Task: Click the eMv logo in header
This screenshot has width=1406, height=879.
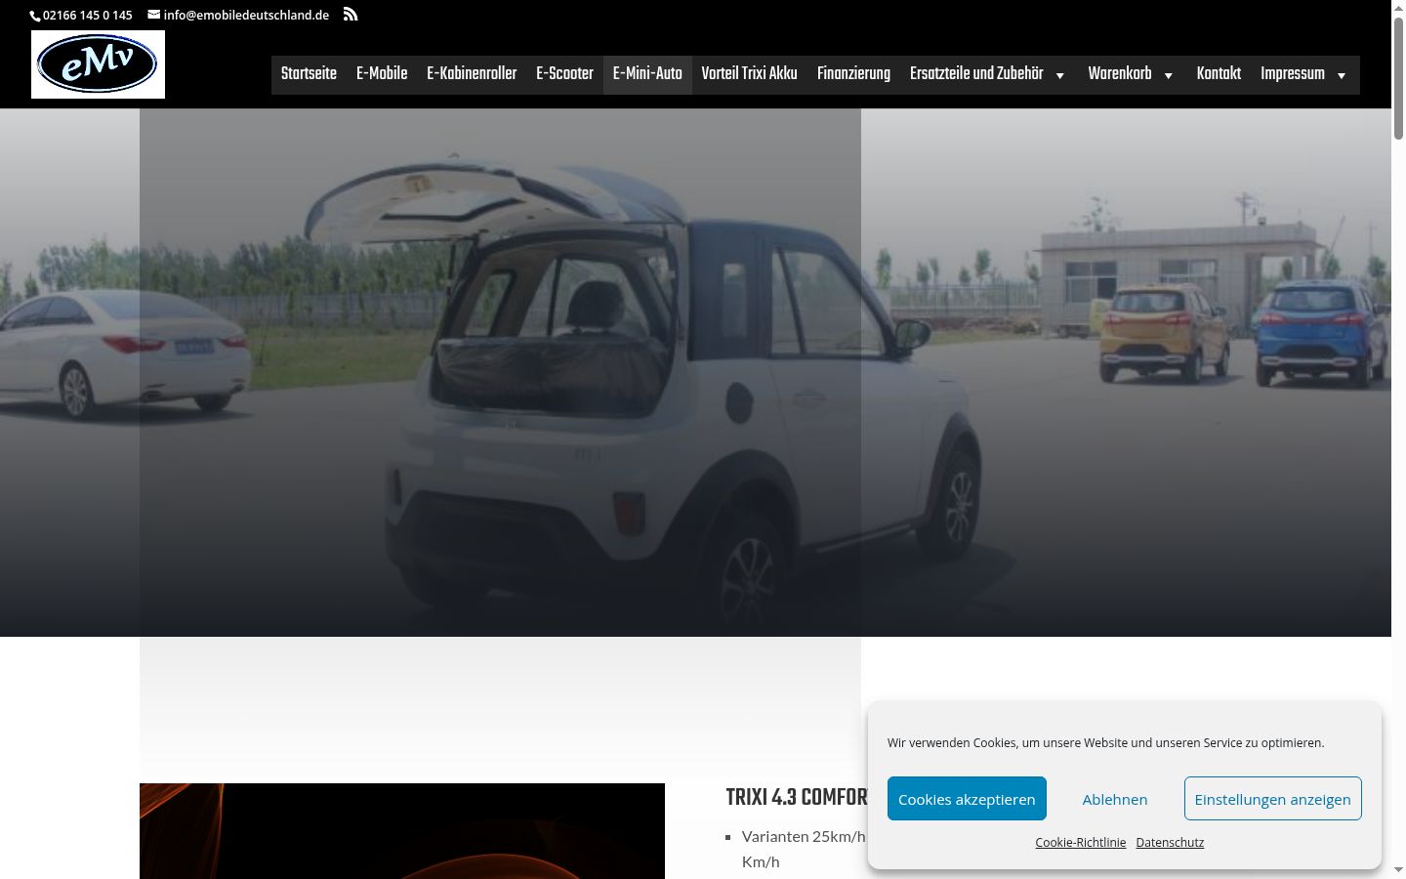Action: click(98, 64)
